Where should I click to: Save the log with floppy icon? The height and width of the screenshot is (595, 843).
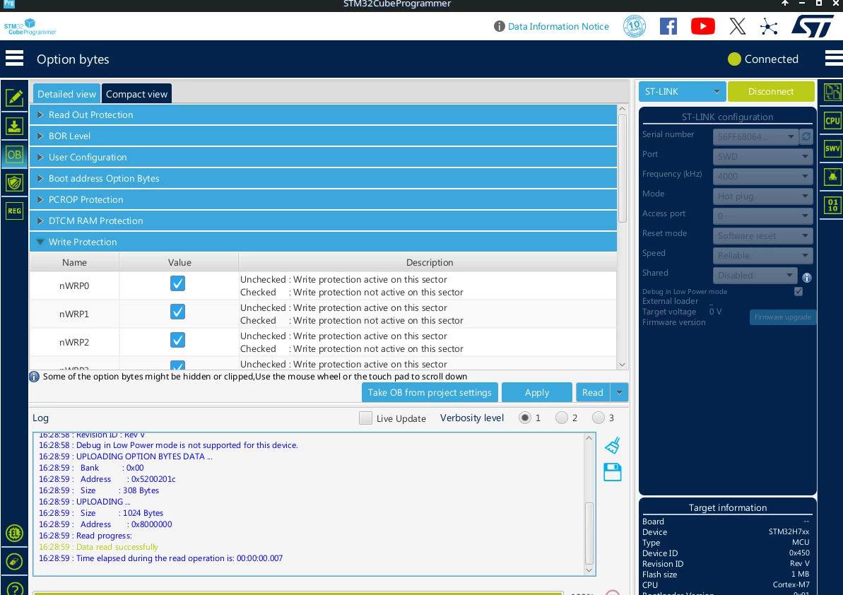pos(613,472)
